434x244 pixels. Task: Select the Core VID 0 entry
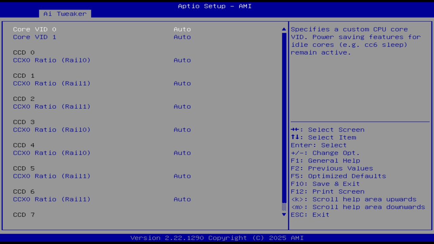click(34, 29)
